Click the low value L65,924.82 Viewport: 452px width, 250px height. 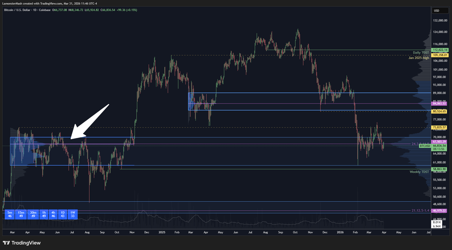pos(92,10)
